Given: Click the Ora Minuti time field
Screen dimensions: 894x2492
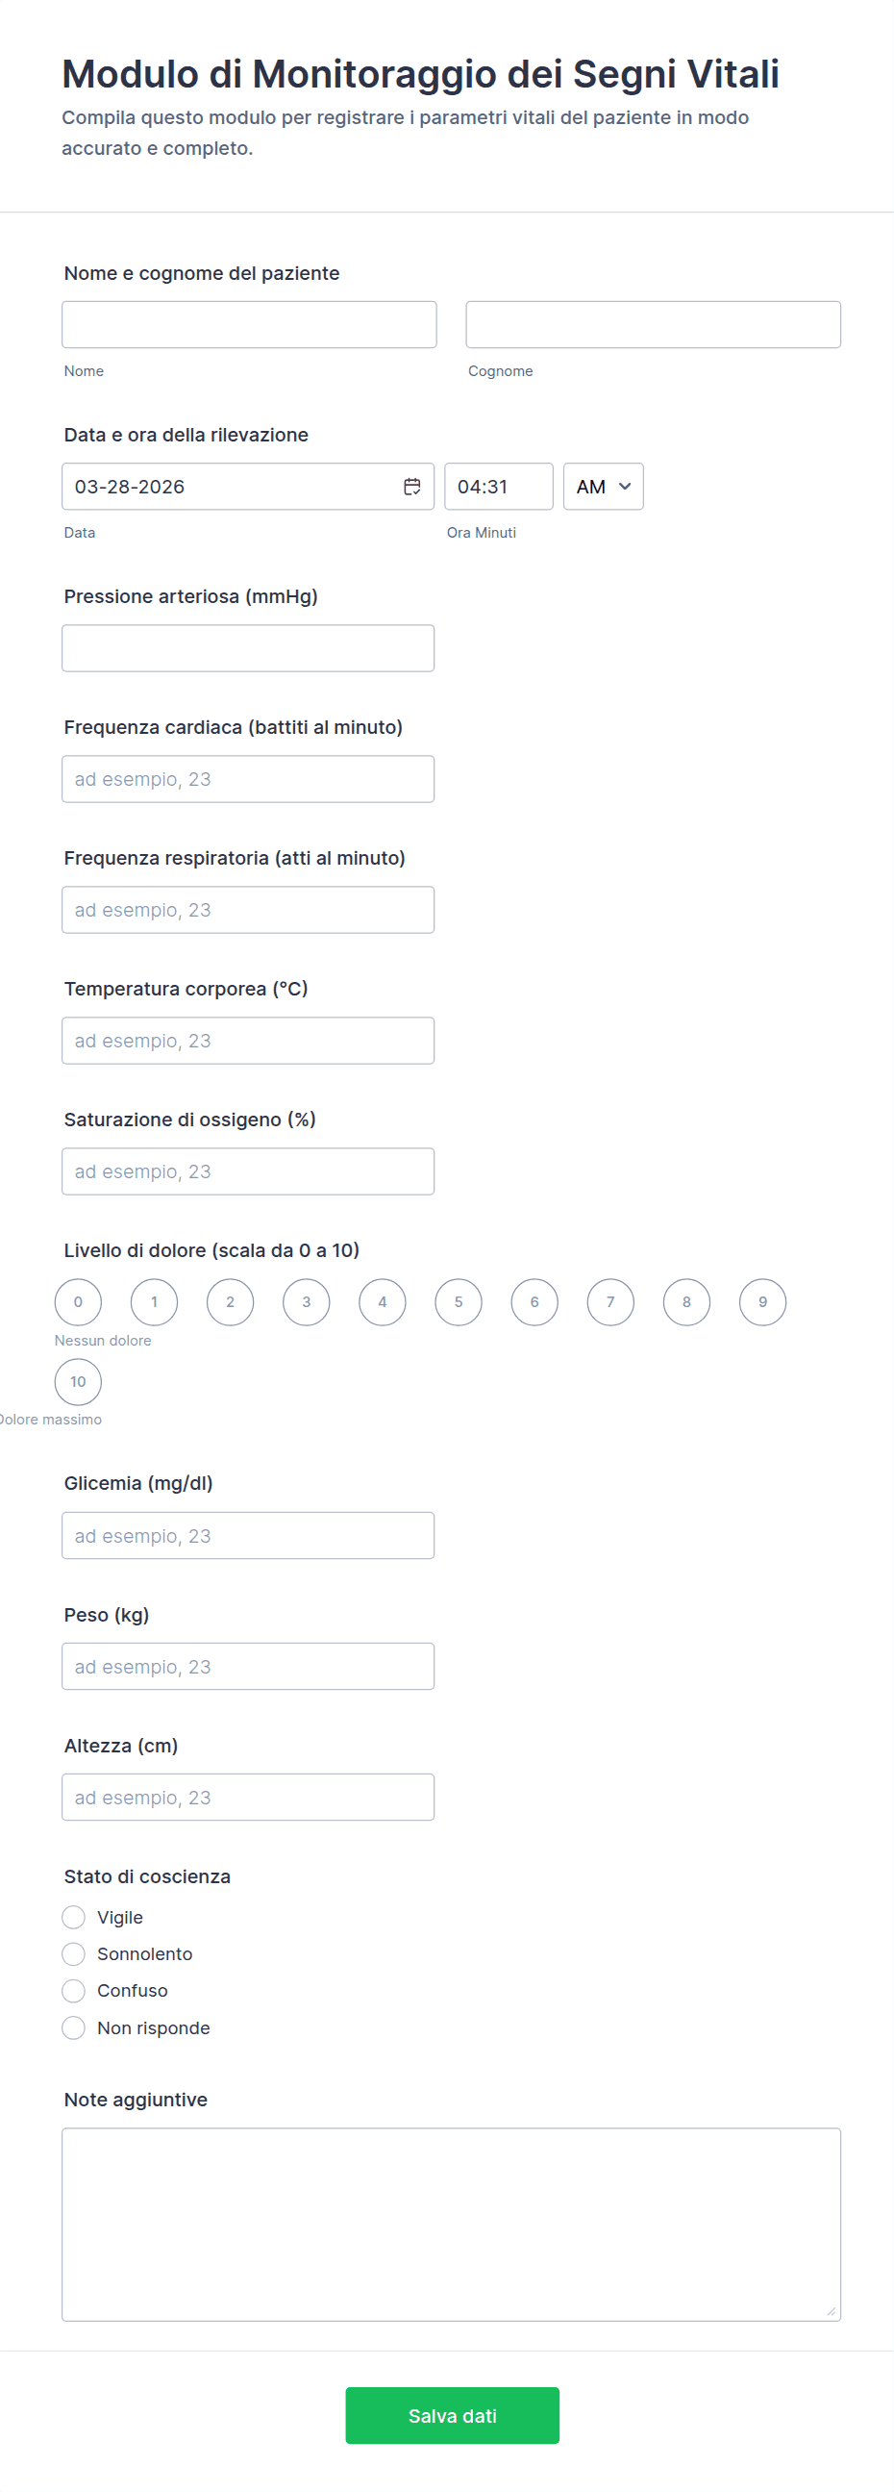Looking at the screenshot, I should click(498, 487).
